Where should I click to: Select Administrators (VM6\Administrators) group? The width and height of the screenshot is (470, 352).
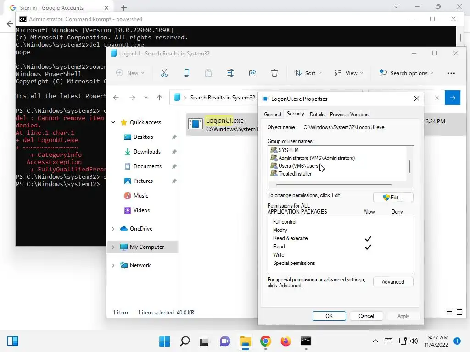click(x=316, y=158)
